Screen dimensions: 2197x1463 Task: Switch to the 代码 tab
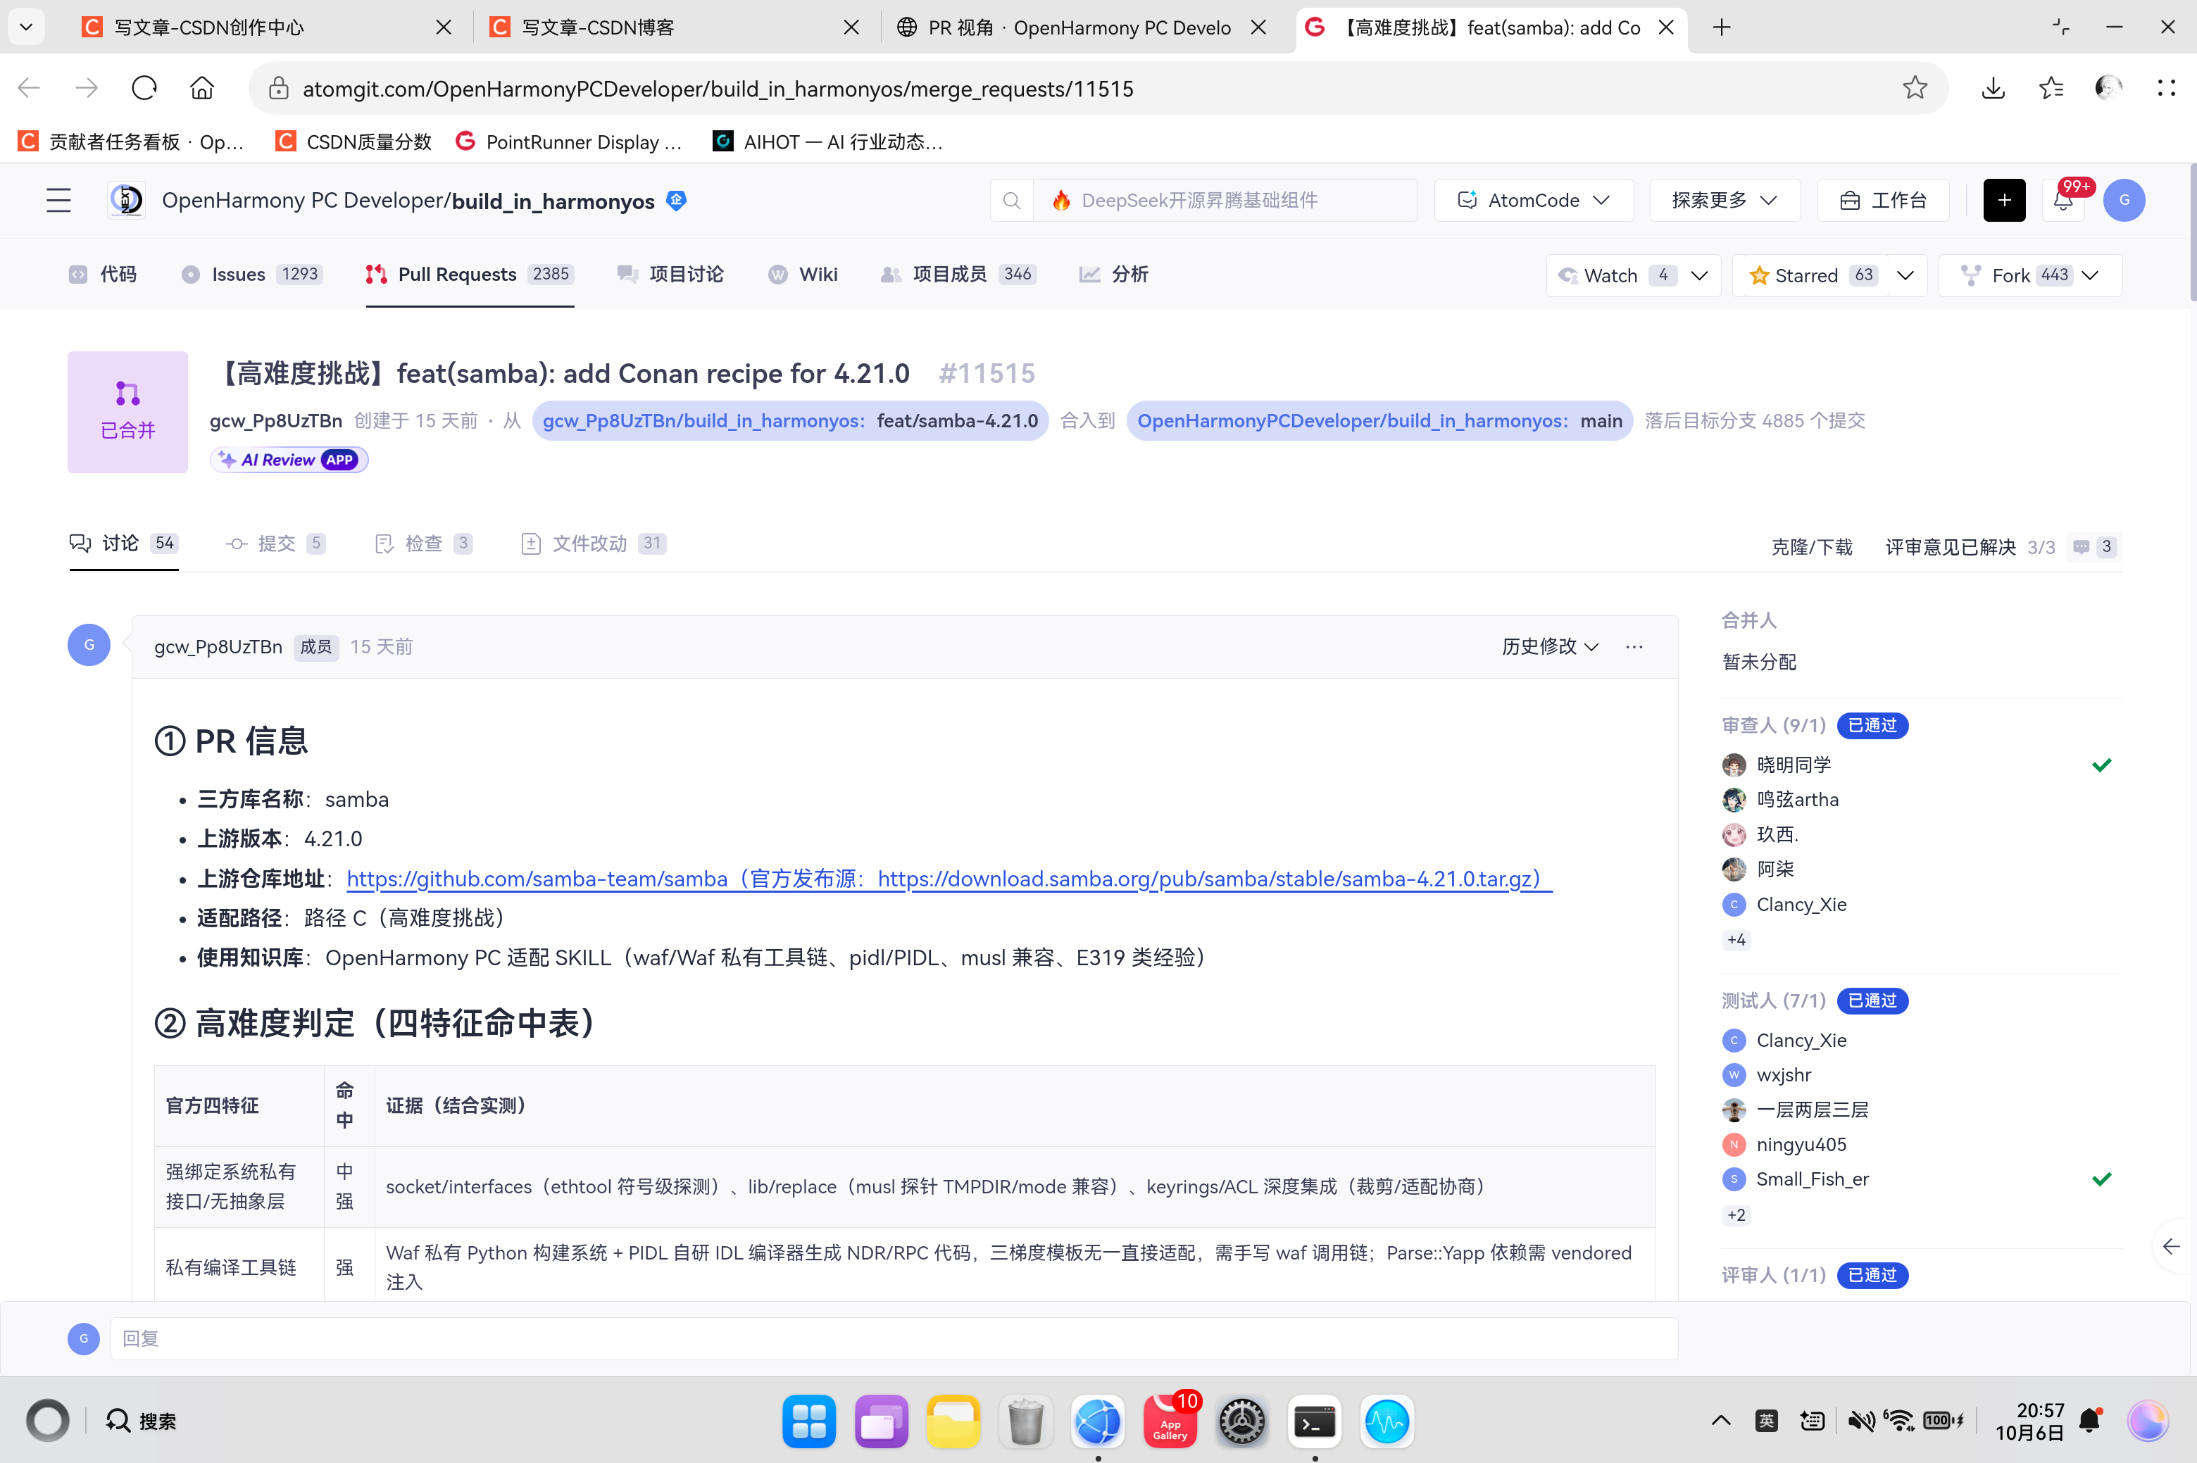coord(103,275)
